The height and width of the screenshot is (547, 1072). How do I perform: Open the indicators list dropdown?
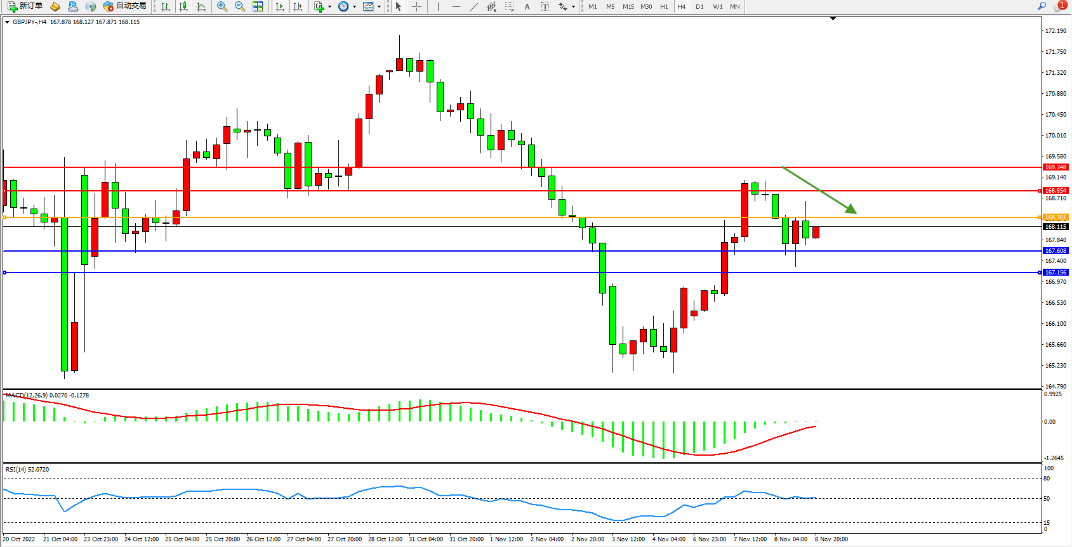pyautogui.click(x=322, y=6)
